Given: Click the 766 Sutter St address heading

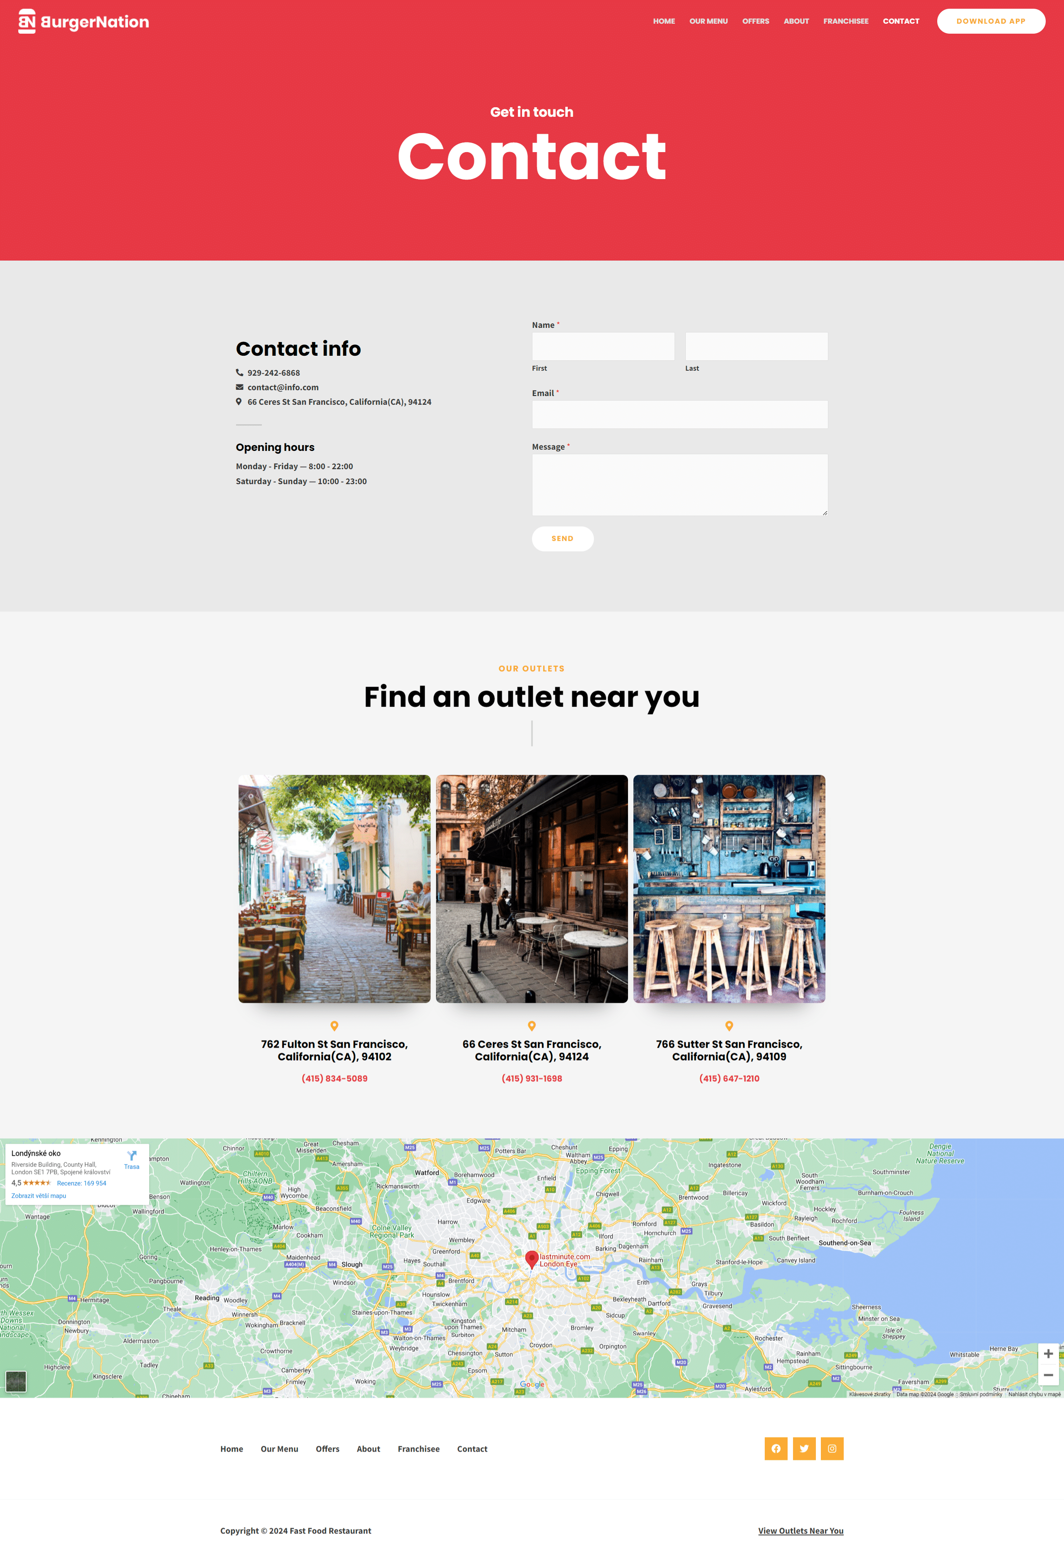Looking at the screenshot, I should point(729,1050).
